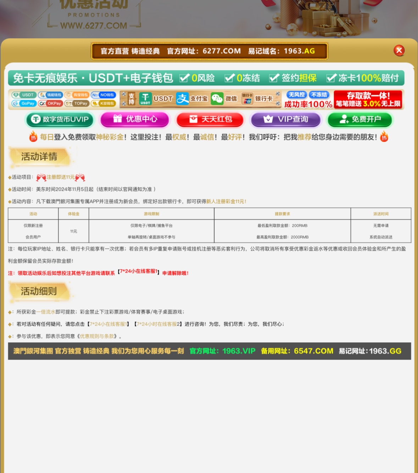
Task: Open the 优惠中心 pink gift button
Action: click(x=135, y=119)
